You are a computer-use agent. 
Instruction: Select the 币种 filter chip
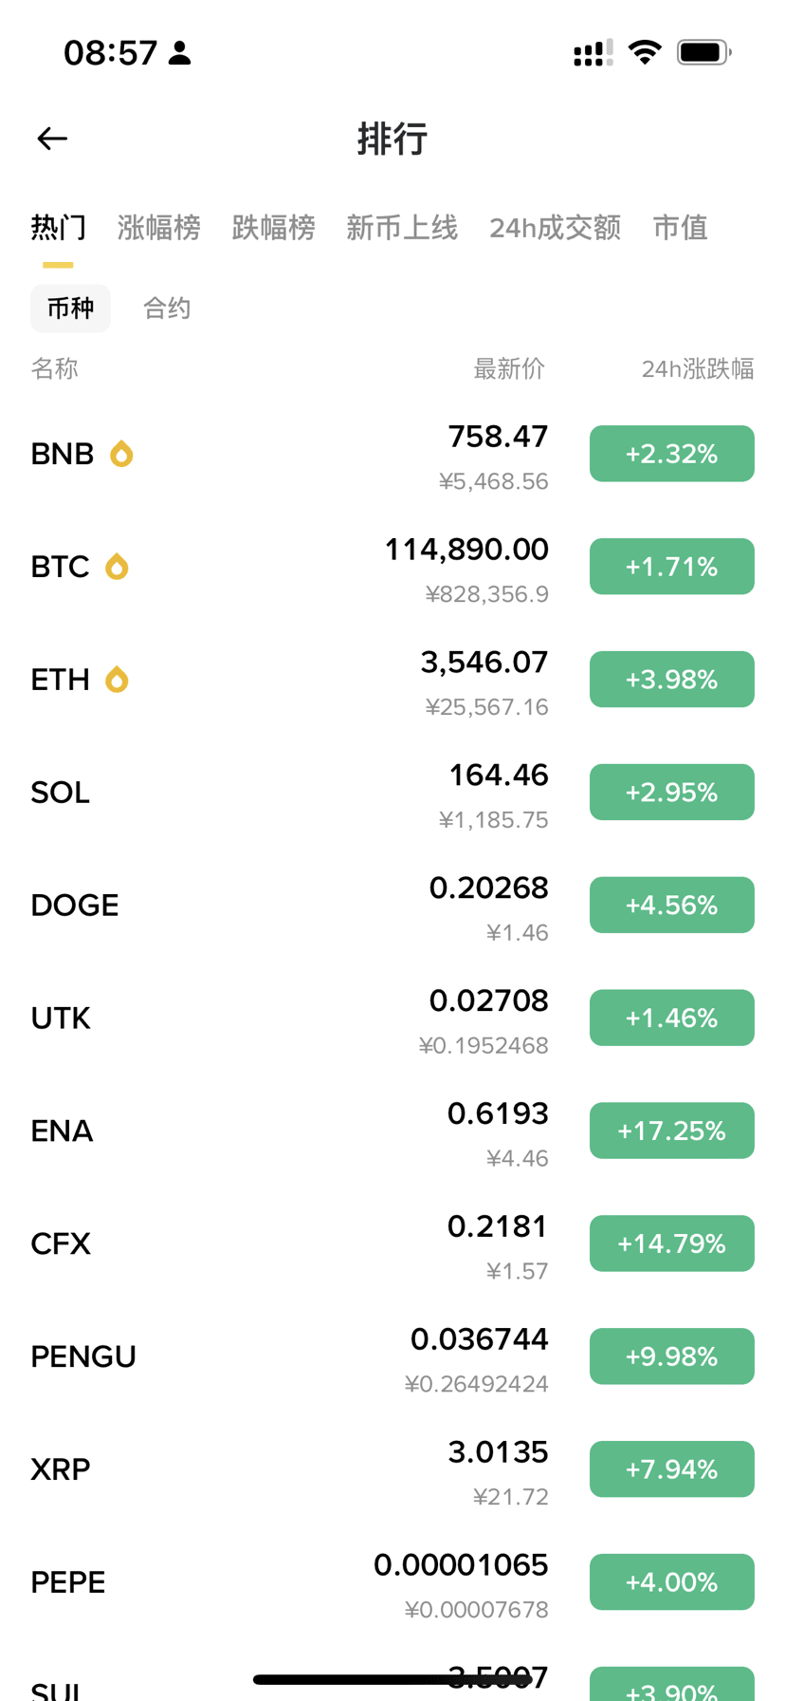[70, 308]
